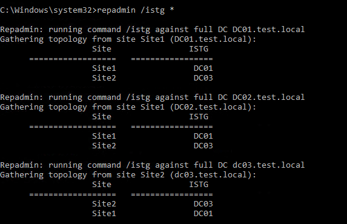Click Site1 in the first results table

[x=104, y=68]
